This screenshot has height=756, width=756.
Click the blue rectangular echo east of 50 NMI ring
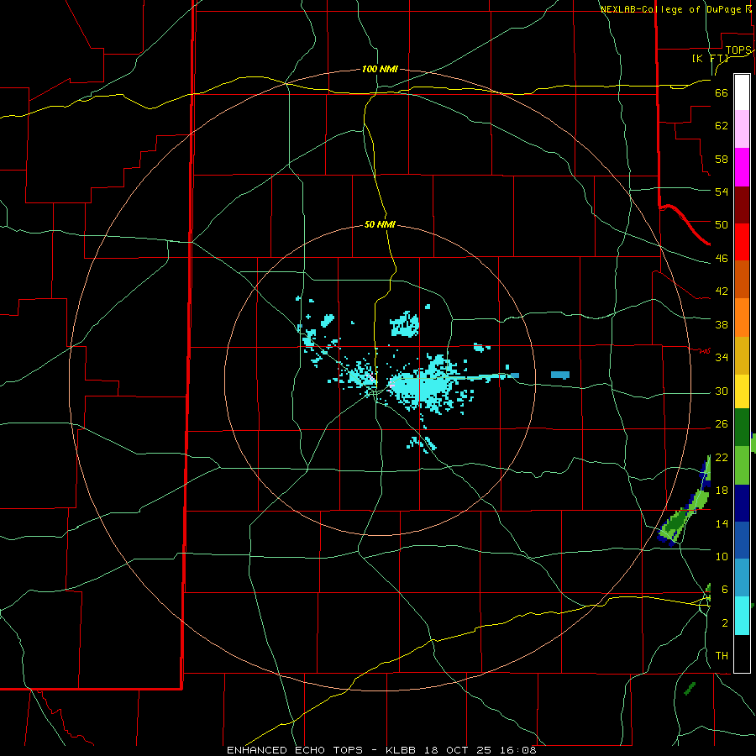tap(560, 375)
